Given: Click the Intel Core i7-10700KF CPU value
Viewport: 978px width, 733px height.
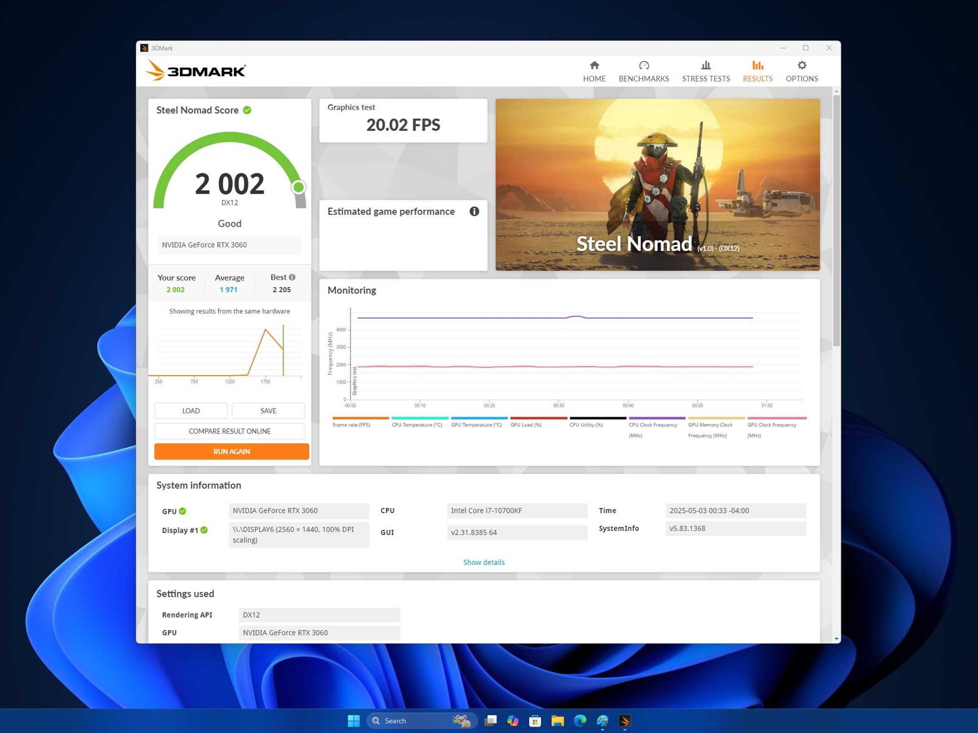Looking at the screenshot, I should pyautogui.click(x=517, y=511).
